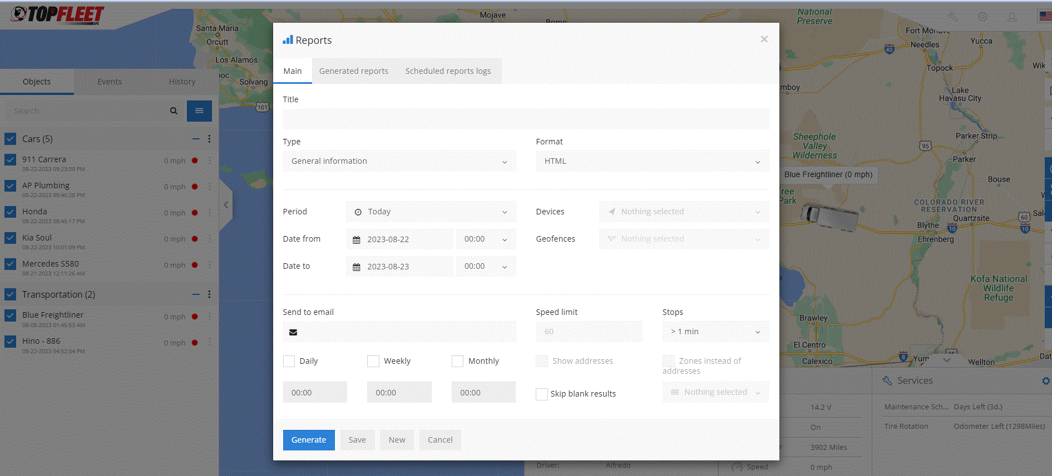Collapse the left panel with arrow handle

pyautogui.click(x=226, y=205)
